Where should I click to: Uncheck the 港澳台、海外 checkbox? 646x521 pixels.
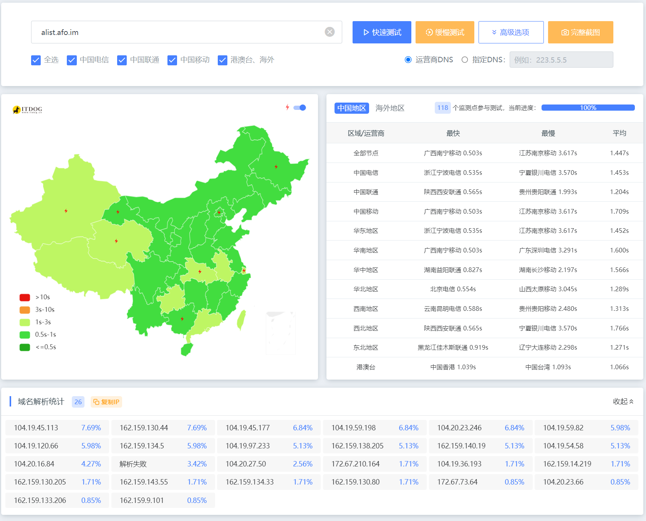tap(222, 60)
